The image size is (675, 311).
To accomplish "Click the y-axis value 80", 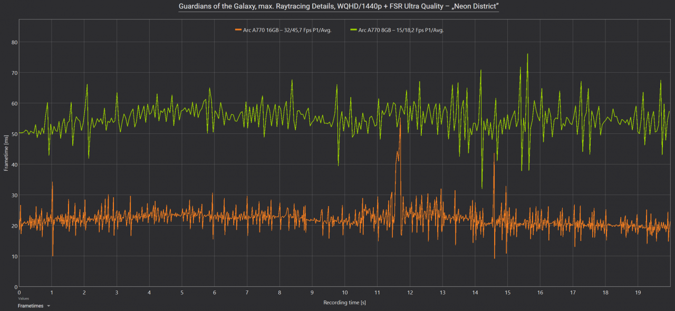I will point(15,42).
